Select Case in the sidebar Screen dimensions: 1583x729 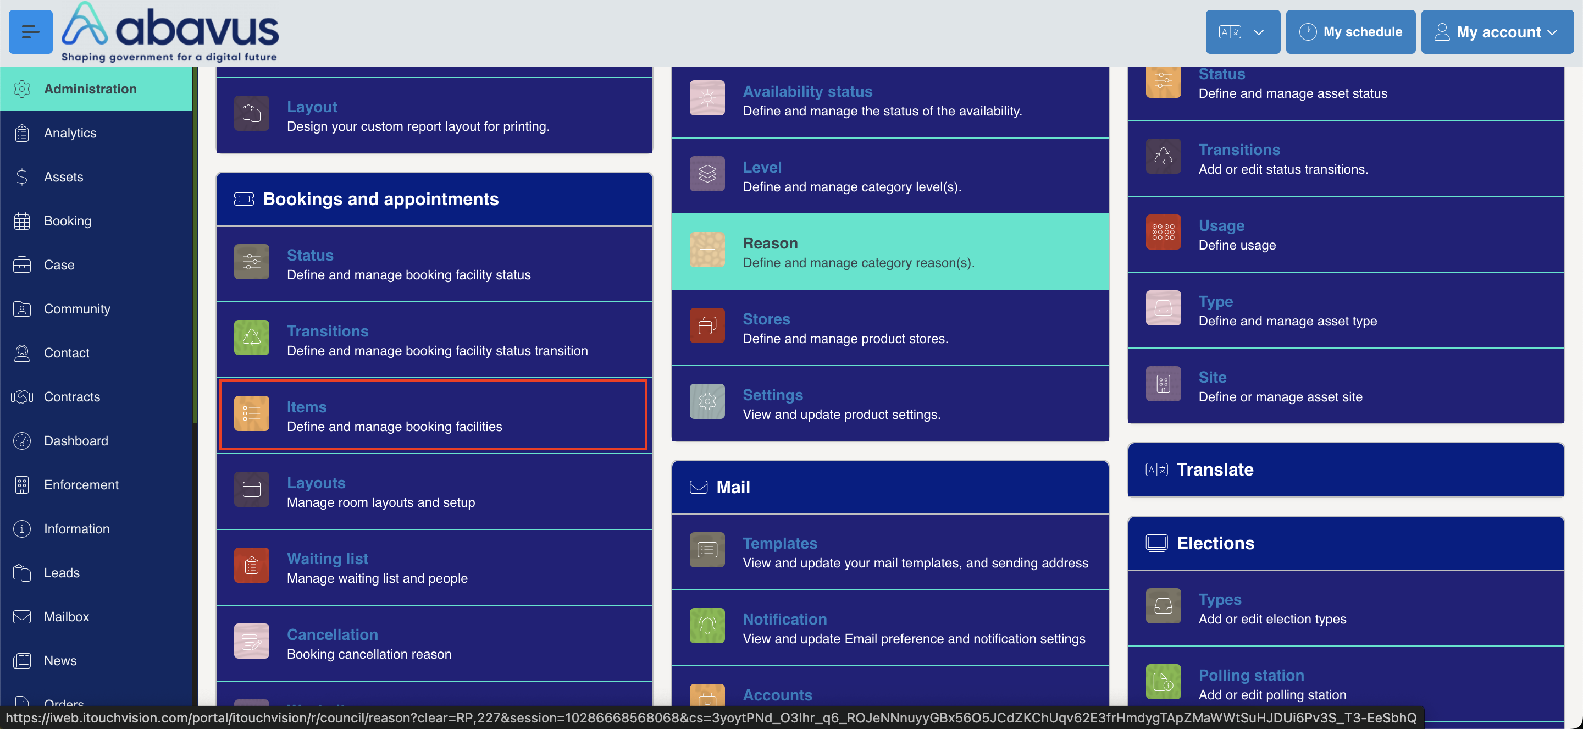click(x=97, y=265)
